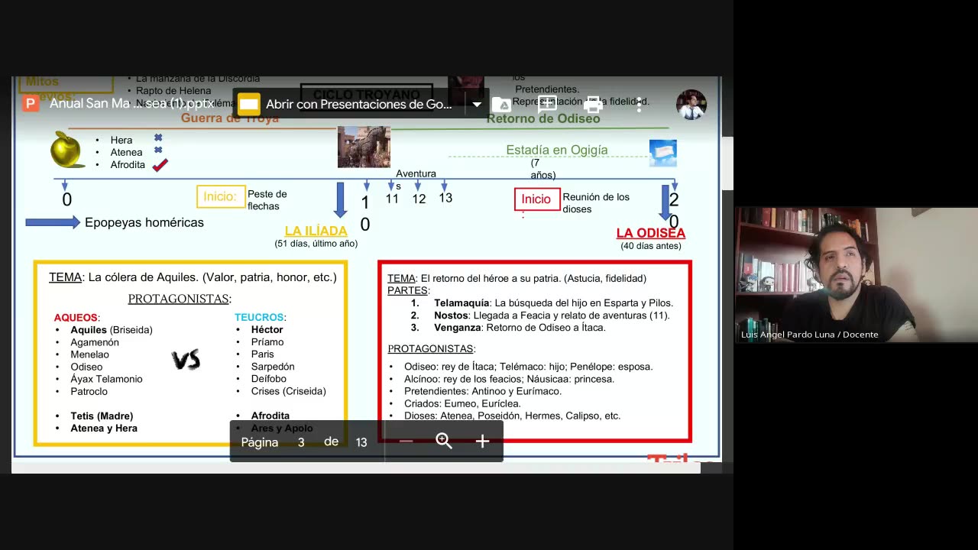Click the Guerra de Troya heading

[230, 118]
